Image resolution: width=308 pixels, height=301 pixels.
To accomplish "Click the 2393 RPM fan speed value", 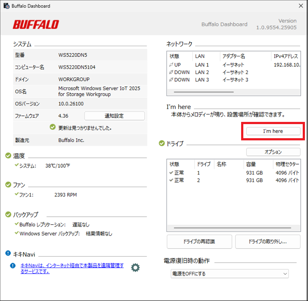I will pos(66,195).
